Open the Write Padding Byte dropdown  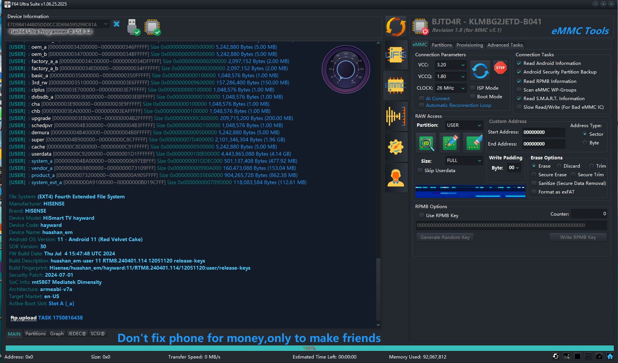click(x=514, y=168)
